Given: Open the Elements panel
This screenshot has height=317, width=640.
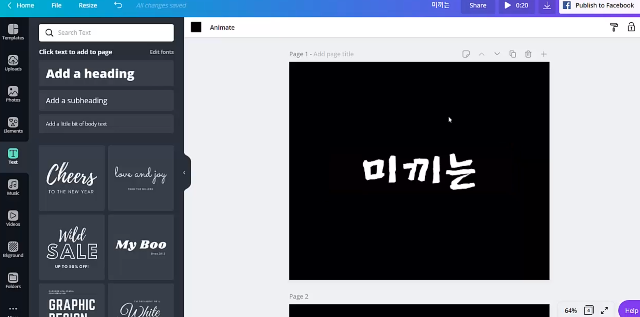Looking at the screenshot, I should pyautogui.click(x=13, y=125).
